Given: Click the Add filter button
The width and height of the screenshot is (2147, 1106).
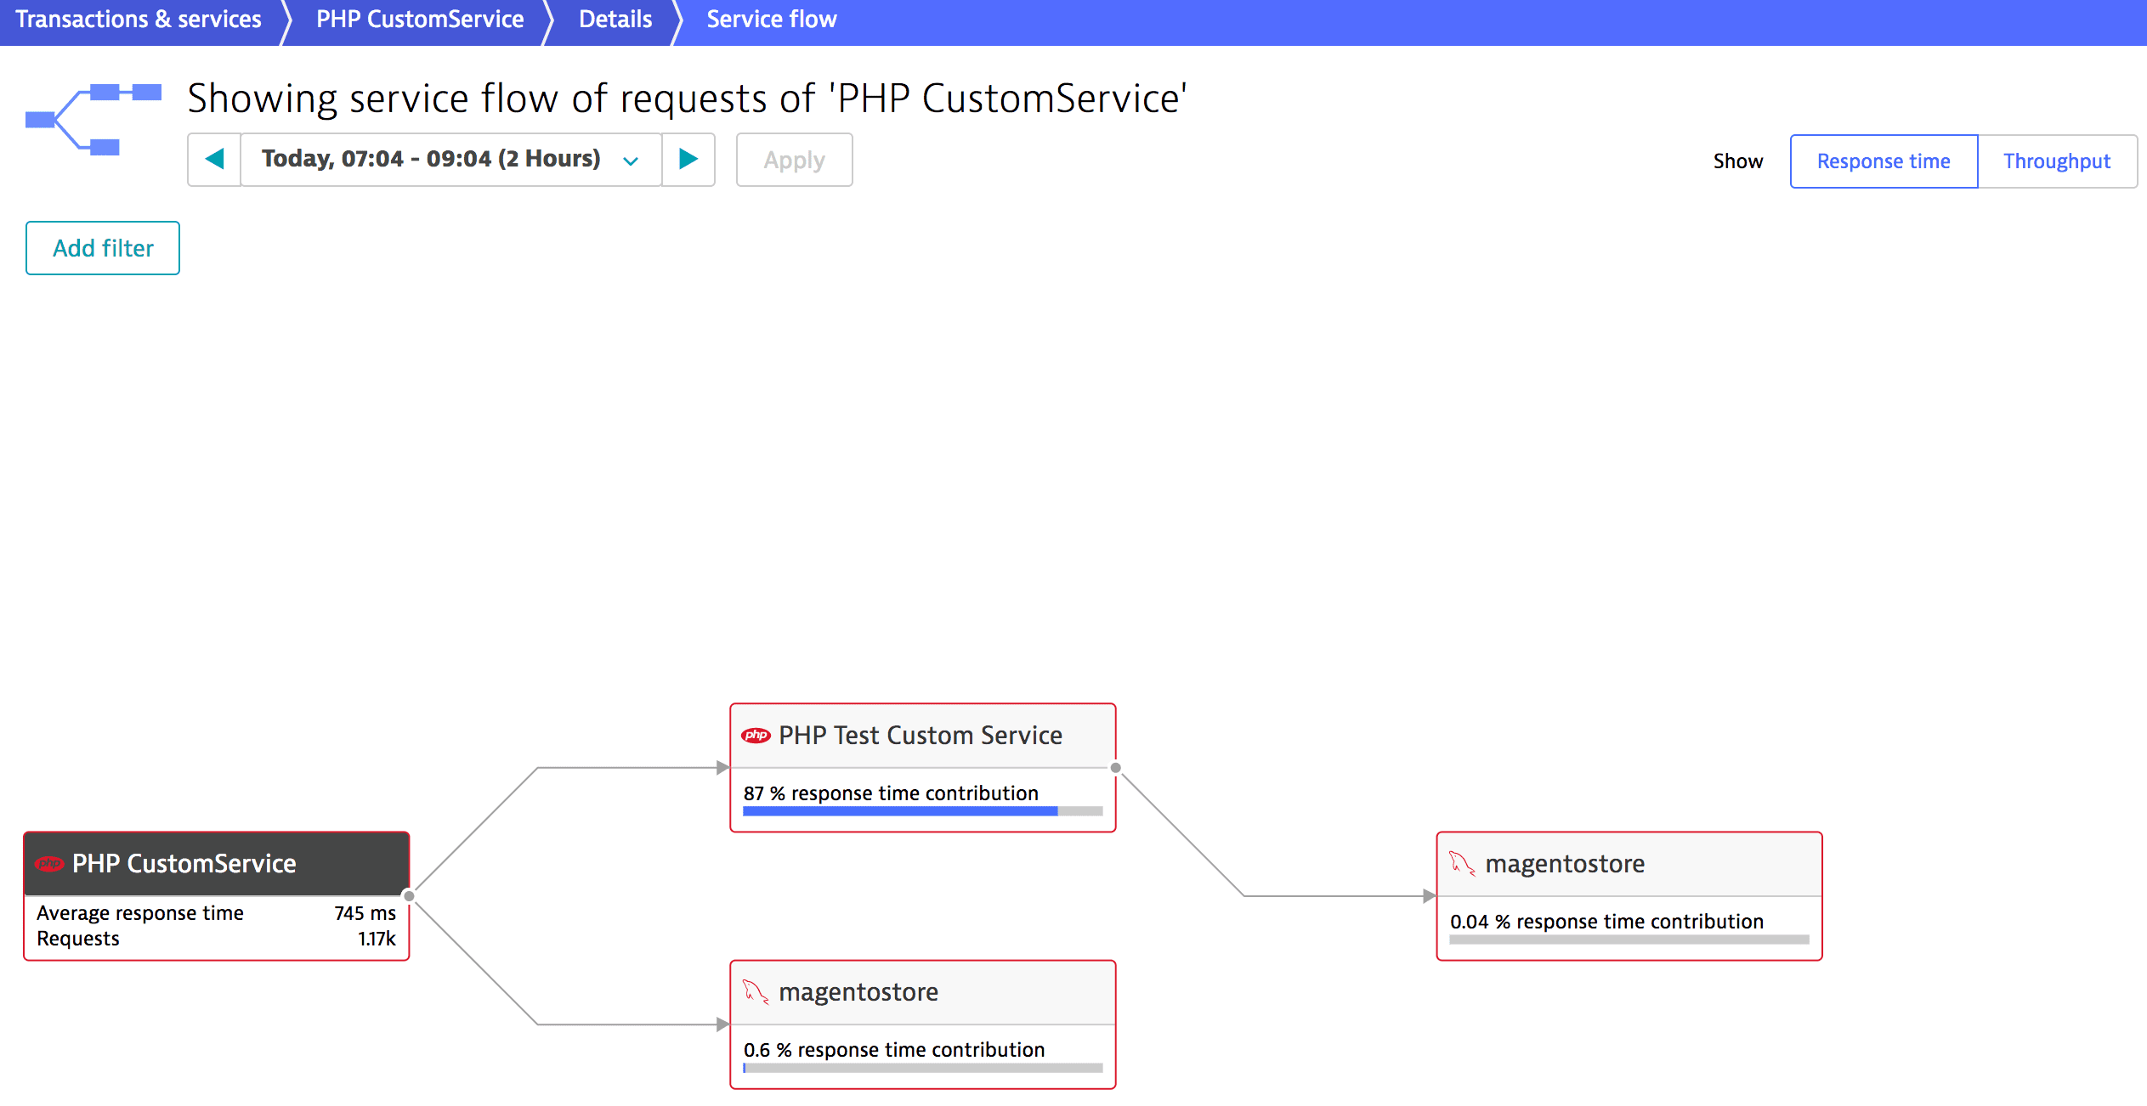Looking at the screenshot, I should 103,248.
